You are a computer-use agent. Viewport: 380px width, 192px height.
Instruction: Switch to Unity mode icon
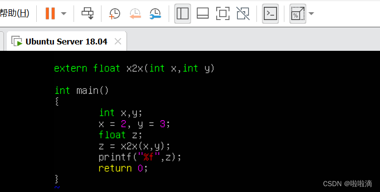click(243, 13)
